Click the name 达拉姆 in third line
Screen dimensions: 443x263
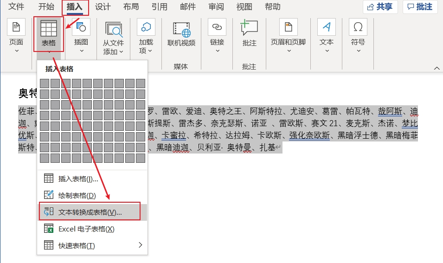(238, 135)
